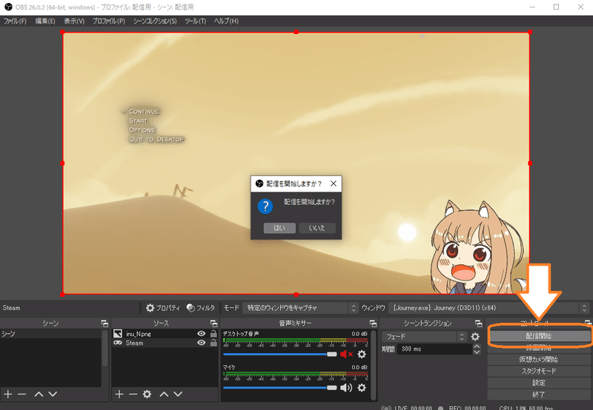The width and height of the screenshot is (593, 410).
Task: Open マイク audio settings gear
Action: click(362, 388)
